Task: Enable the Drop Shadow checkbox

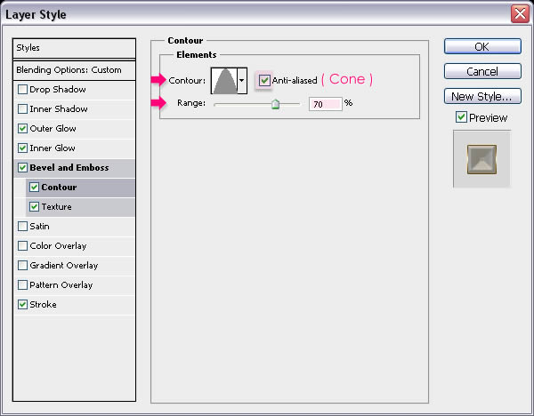Action: pos(22,90)
